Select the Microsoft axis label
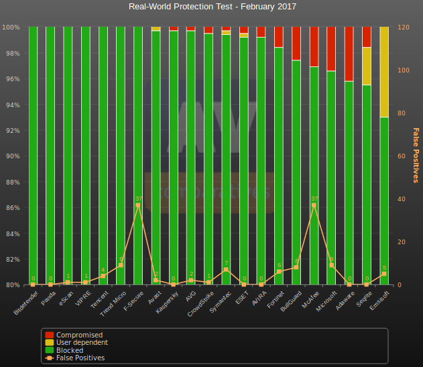This screenshot has height=367, width=423. click(326, 301)
